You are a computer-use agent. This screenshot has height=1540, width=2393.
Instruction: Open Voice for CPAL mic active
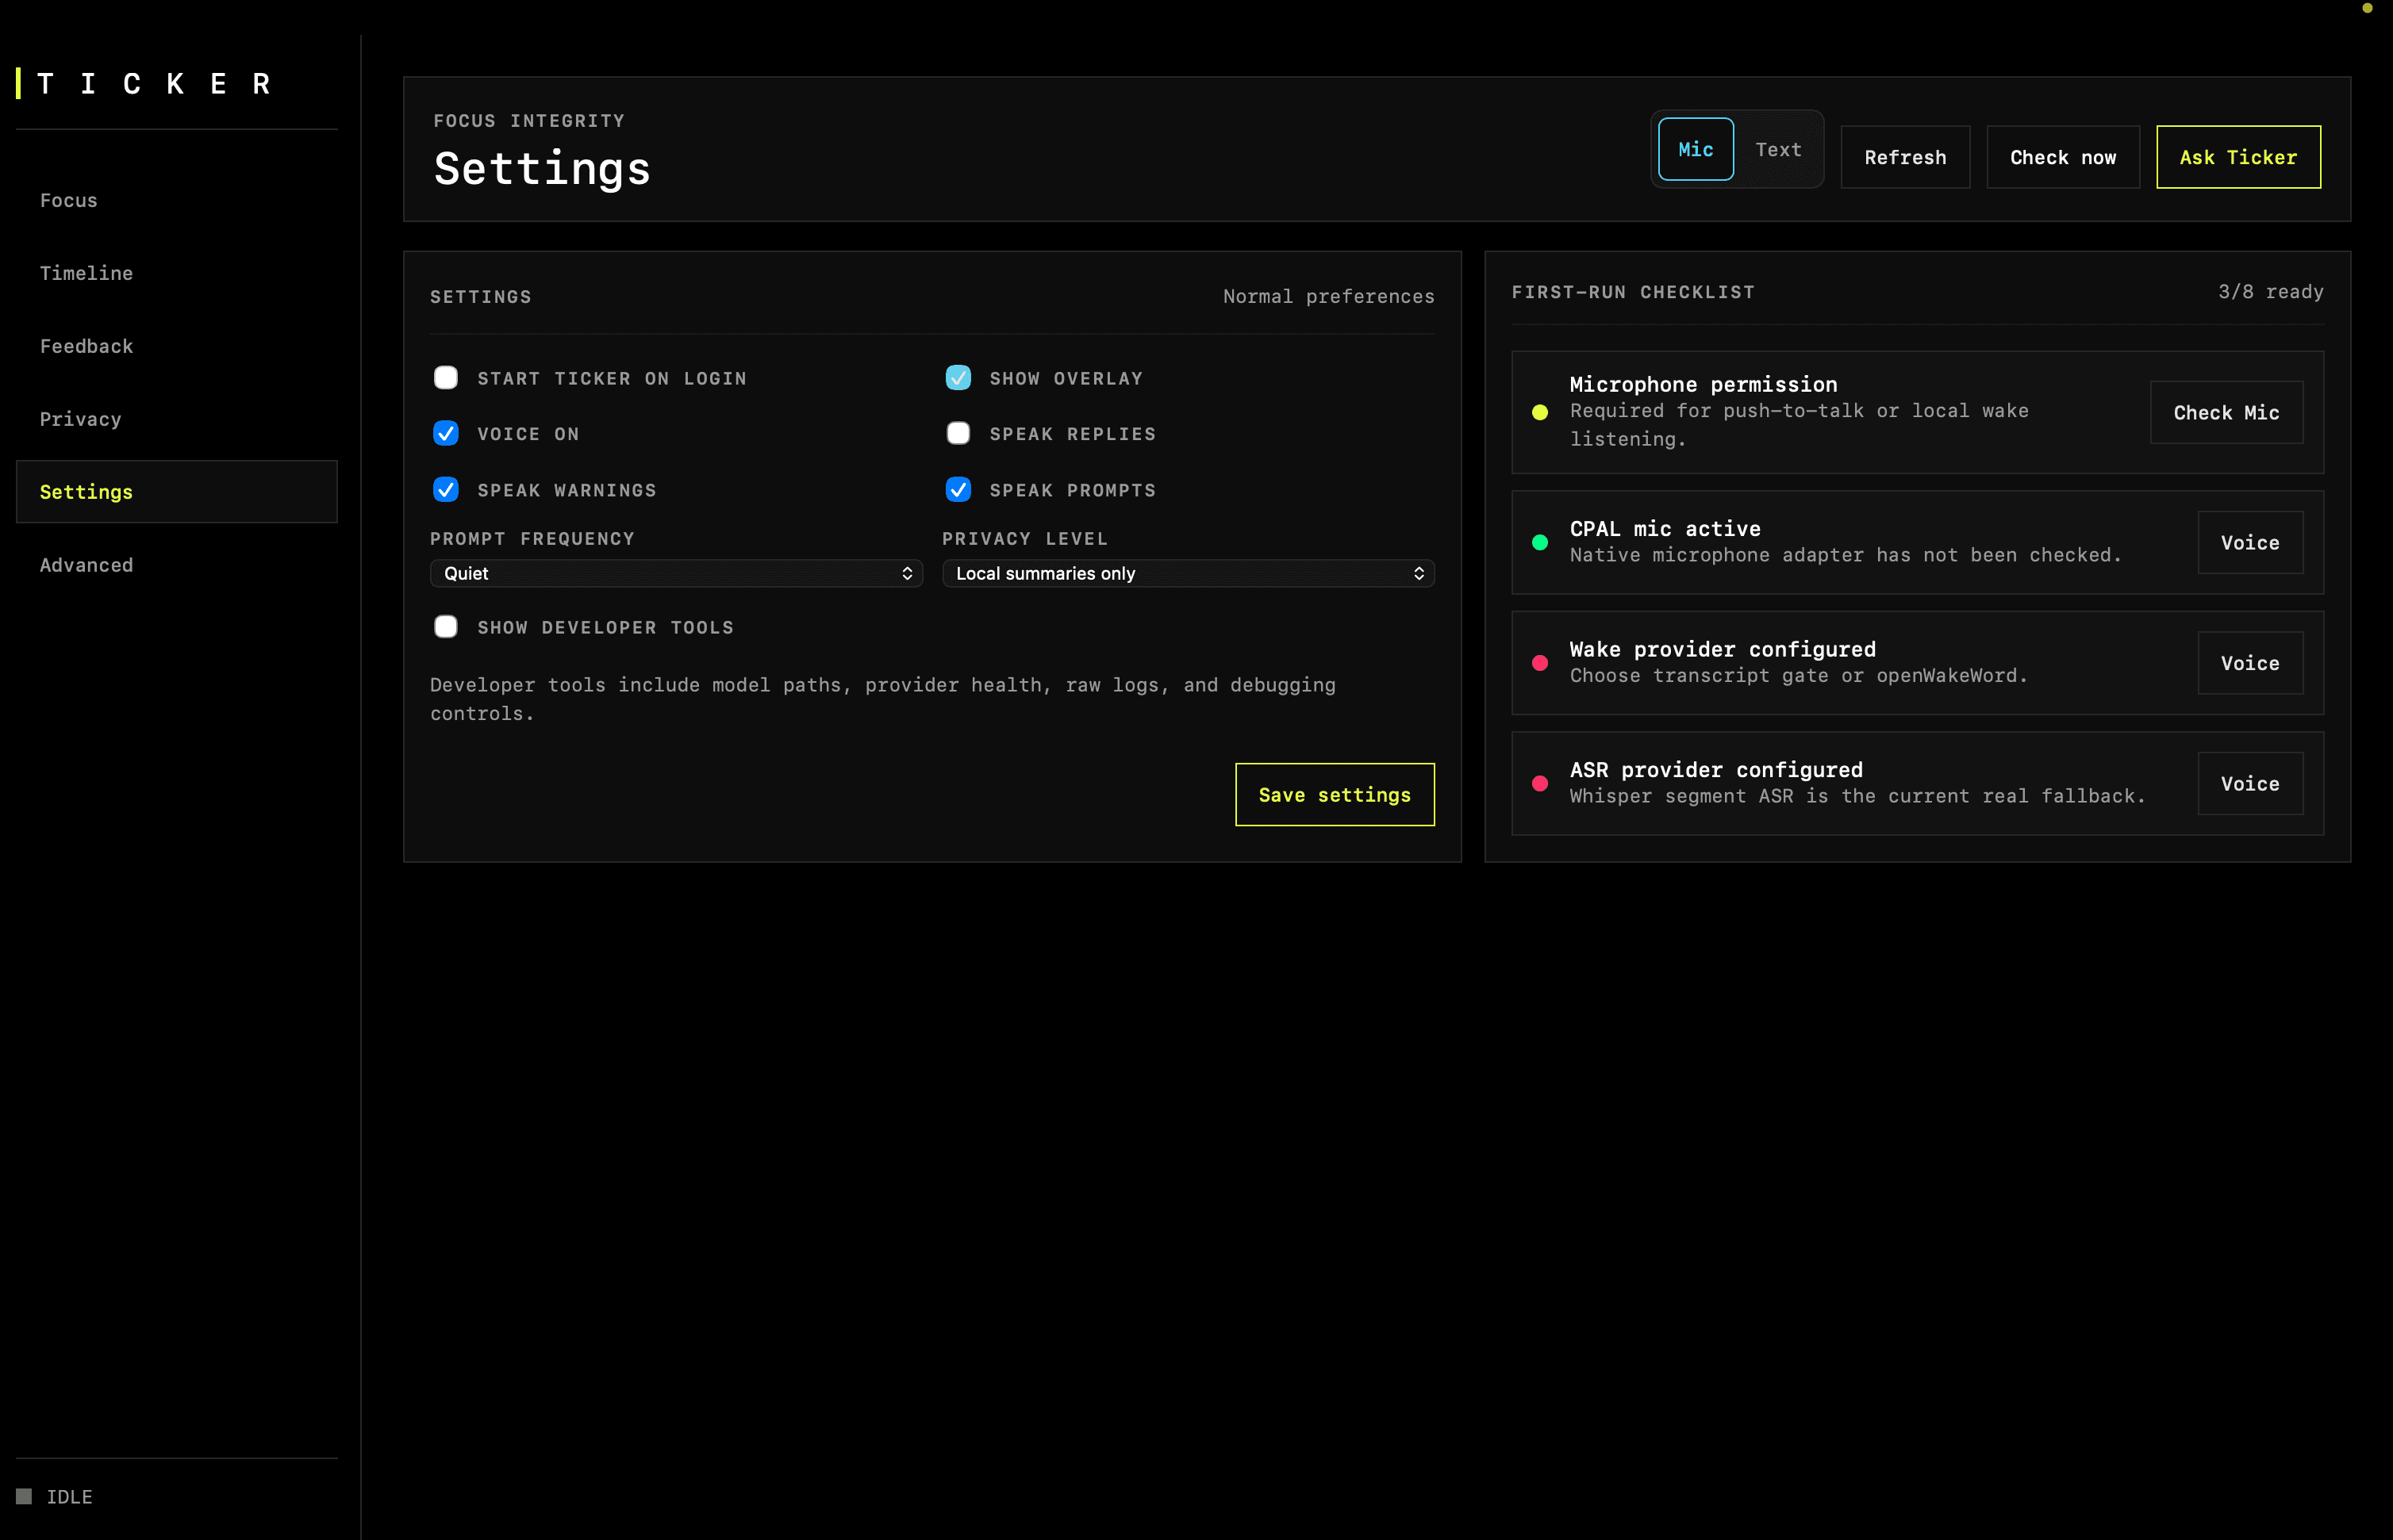[2250, 542]
